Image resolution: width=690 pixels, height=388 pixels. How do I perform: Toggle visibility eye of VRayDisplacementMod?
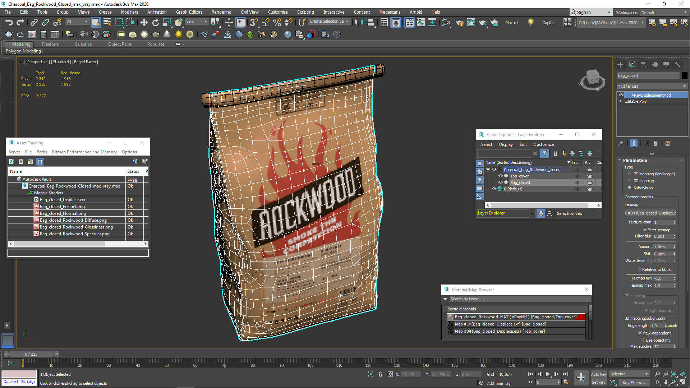(621, 95)
